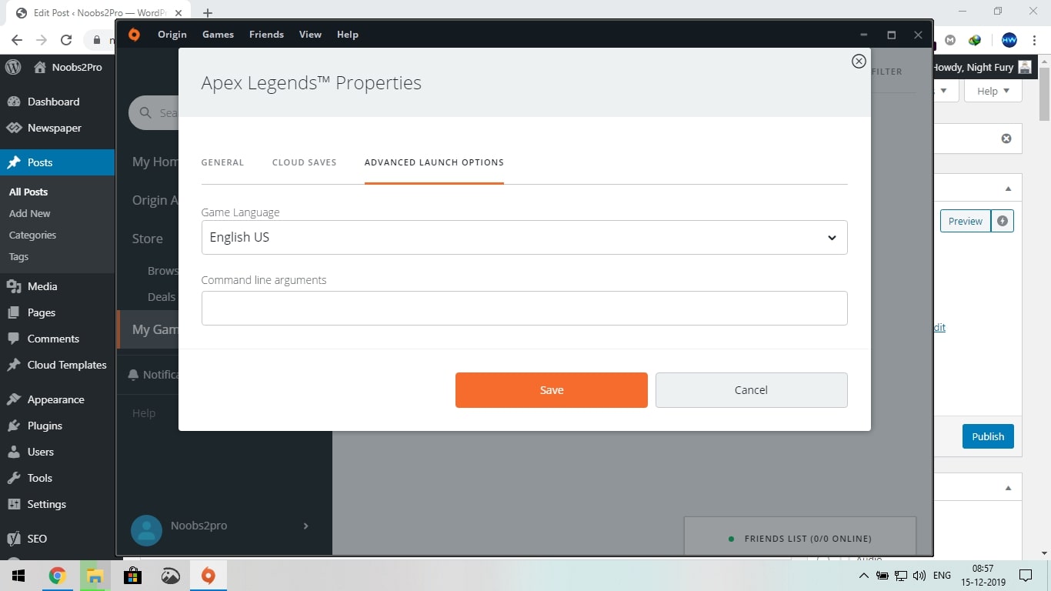Open the Store section in Origin sidebar
1051x591 pixels.
coord(147,239)
